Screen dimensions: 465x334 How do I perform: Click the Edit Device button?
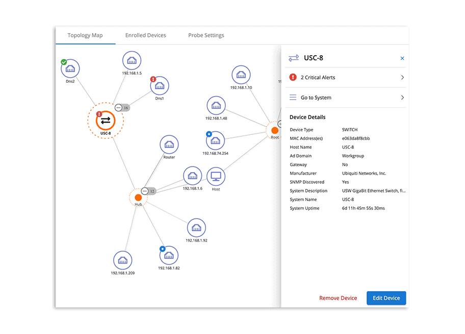point(386,298)
